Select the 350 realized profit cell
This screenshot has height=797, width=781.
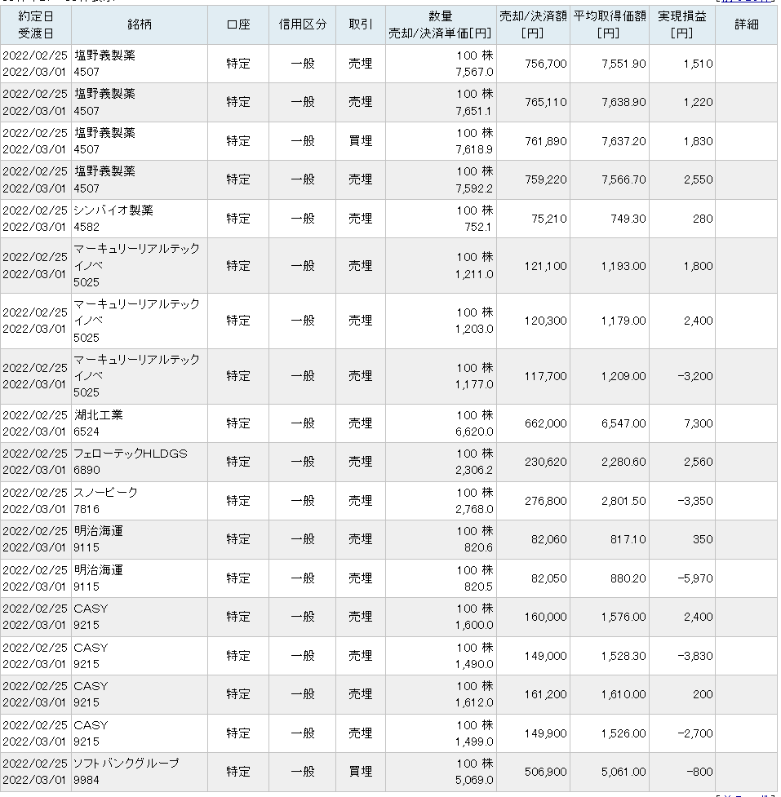(682, 539)
